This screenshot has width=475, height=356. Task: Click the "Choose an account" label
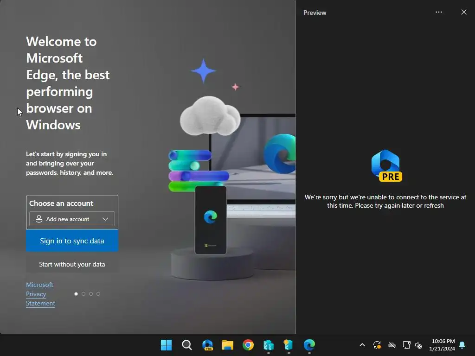click(x=61, y=203)
